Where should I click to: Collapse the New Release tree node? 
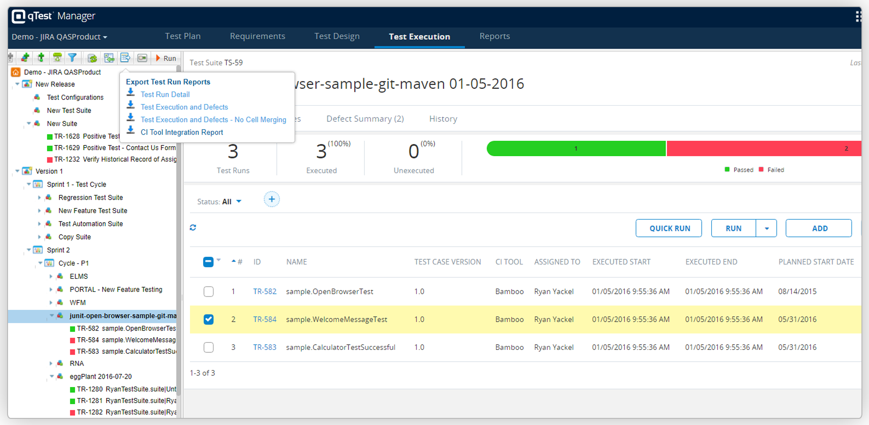(18, 84)
